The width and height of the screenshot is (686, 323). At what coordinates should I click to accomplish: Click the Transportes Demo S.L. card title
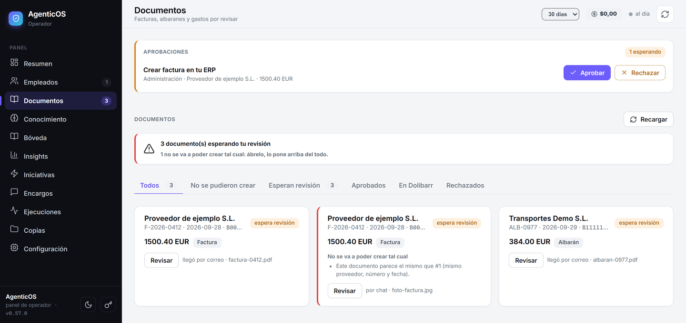coord(548,218)
